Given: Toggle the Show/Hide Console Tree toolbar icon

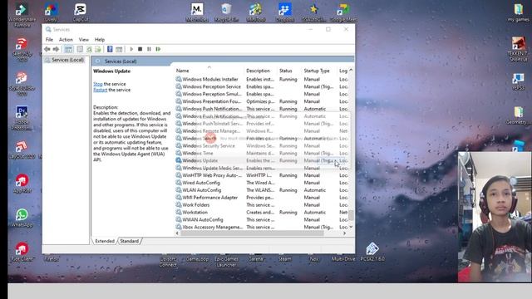Looking at the screenshot, I should point(68,49).
